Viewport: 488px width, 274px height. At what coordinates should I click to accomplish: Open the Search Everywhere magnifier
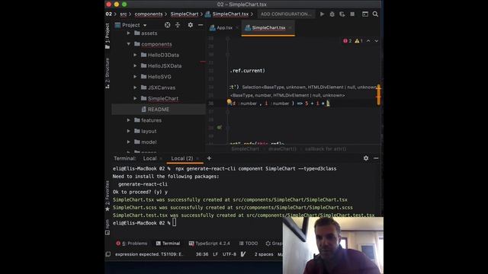[x=375, y=14]
